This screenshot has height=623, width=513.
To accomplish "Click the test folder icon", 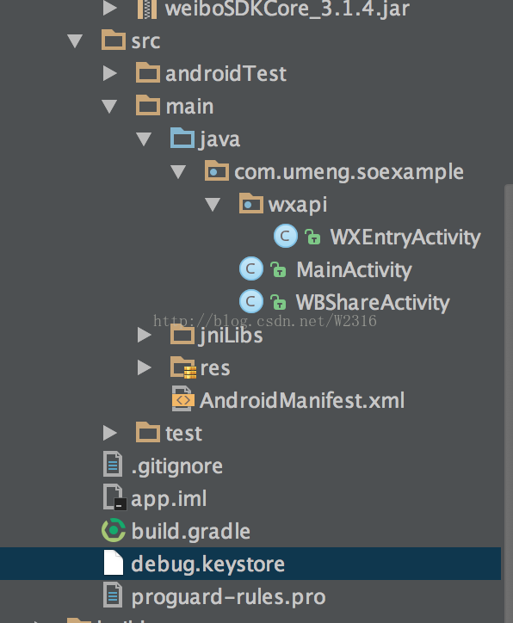I will 148,432.
